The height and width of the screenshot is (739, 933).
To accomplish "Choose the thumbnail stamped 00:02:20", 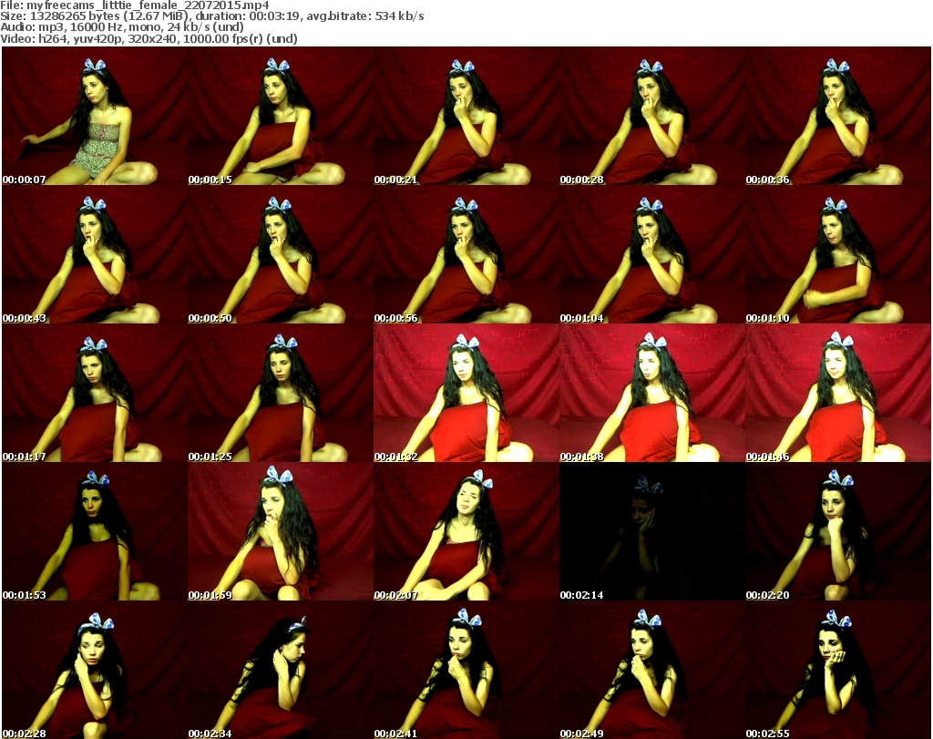I will tap(838, 531).
